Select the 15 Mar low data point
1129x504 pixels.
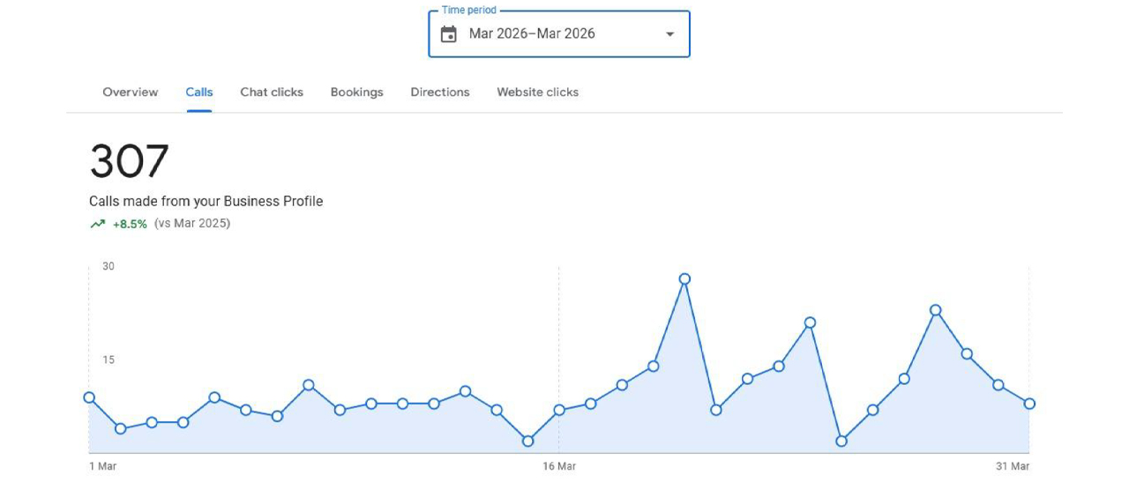[527, 441]
